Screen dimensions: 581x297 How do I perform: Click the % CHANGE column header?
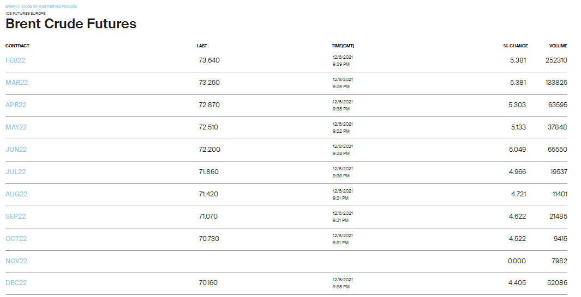[x=516, y=46]
